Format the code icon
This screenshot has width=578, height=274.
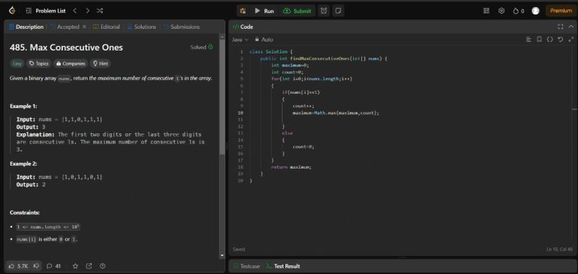pos(529,40)
